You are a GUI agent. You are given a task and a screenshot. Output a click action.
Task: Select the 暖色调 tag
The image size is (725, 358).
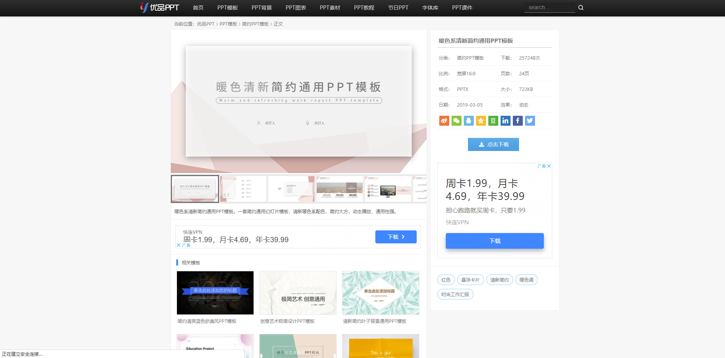click(x=526, y=279)
